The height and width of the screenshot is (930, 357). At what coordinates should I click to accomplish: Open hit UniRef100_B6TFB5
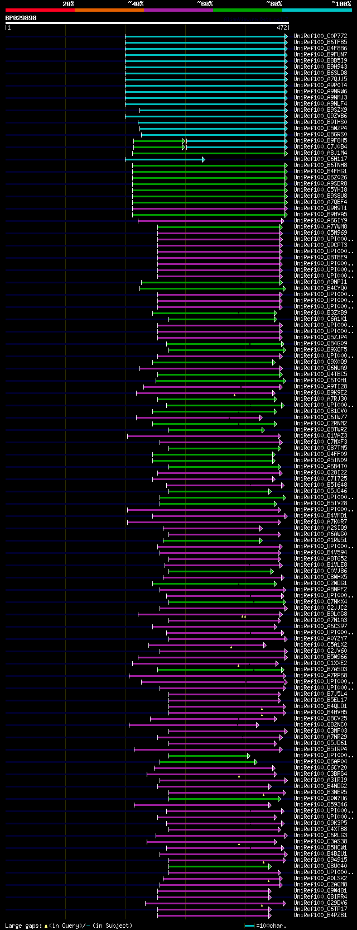click(x=320, y=42)
